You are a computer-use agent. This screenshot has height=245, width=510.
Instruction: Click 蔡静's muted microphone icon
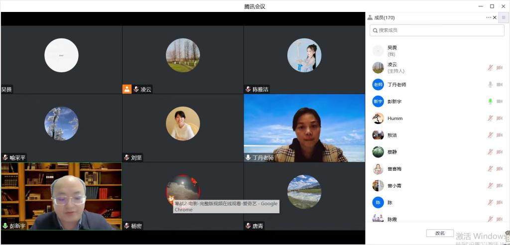(x=490, y=152)
